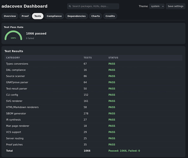Select the 'DAL compliance' row label

coord(16,70)
